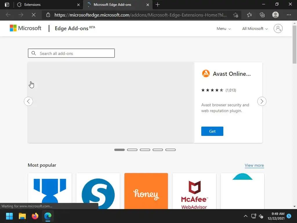The image size is (297, 223).
Task: Click the Edge taskbar icon
Action: point(48,216)
